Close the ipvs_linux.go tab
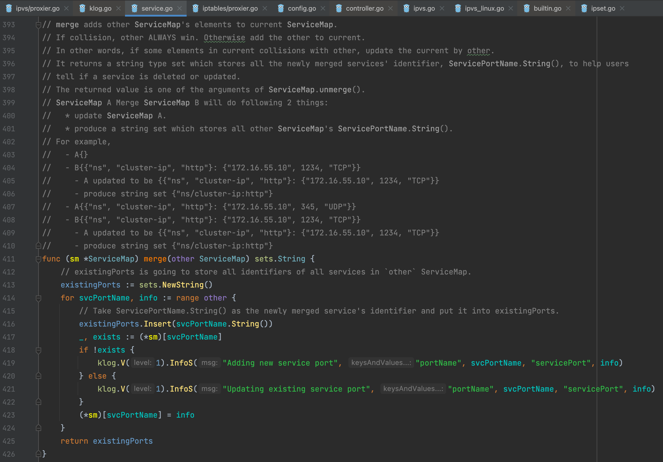 pos(511,8)
